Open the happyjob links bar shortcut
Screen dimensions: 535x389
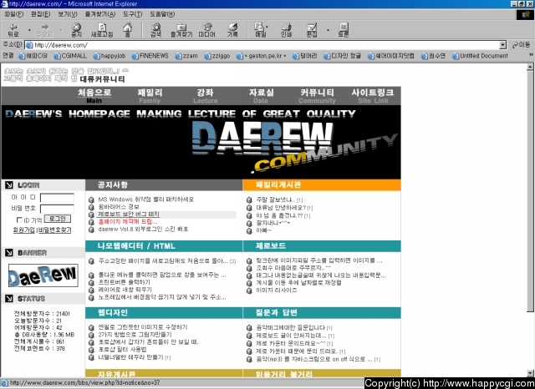click(110, 56)
